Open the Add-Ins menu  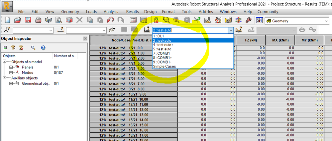206,12
